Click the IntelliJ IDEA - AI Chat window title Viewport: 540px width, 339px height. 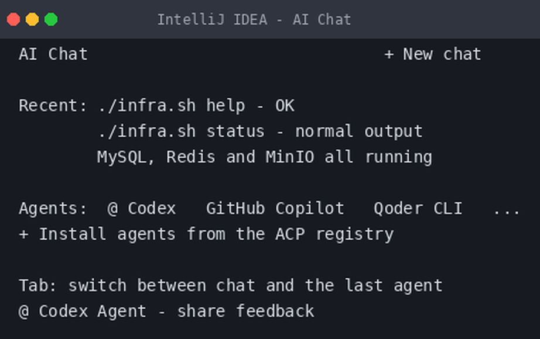(x=254, y=20)
